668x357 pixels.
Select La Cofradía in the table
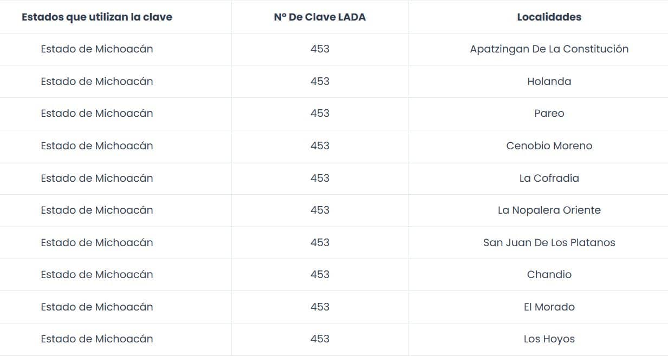point(549,178)
